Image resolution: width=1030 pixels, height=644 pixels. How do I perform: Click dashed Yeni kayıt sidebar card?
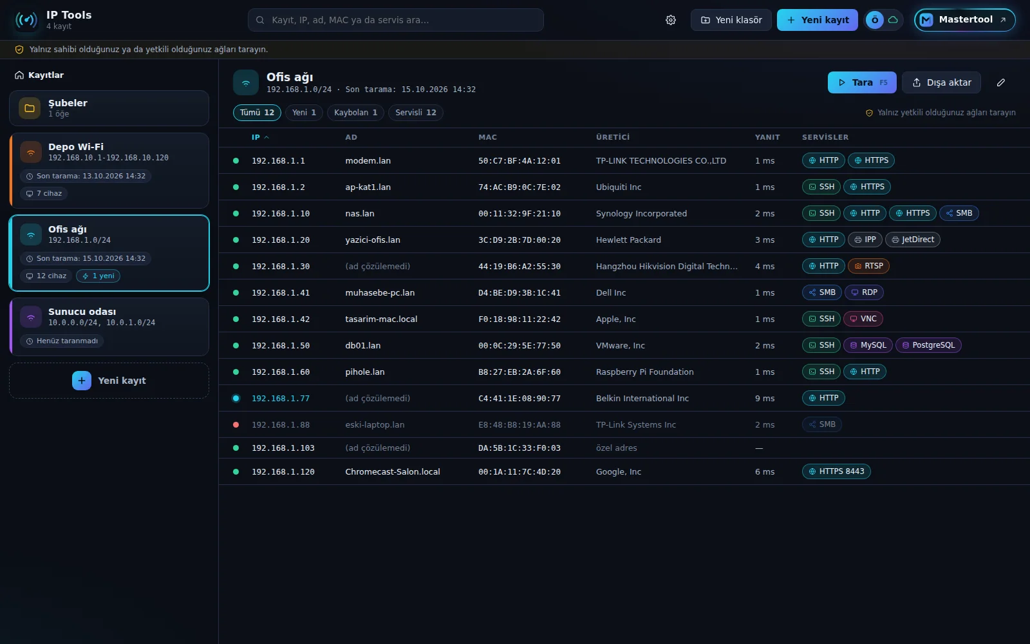[x=109, y=381]
